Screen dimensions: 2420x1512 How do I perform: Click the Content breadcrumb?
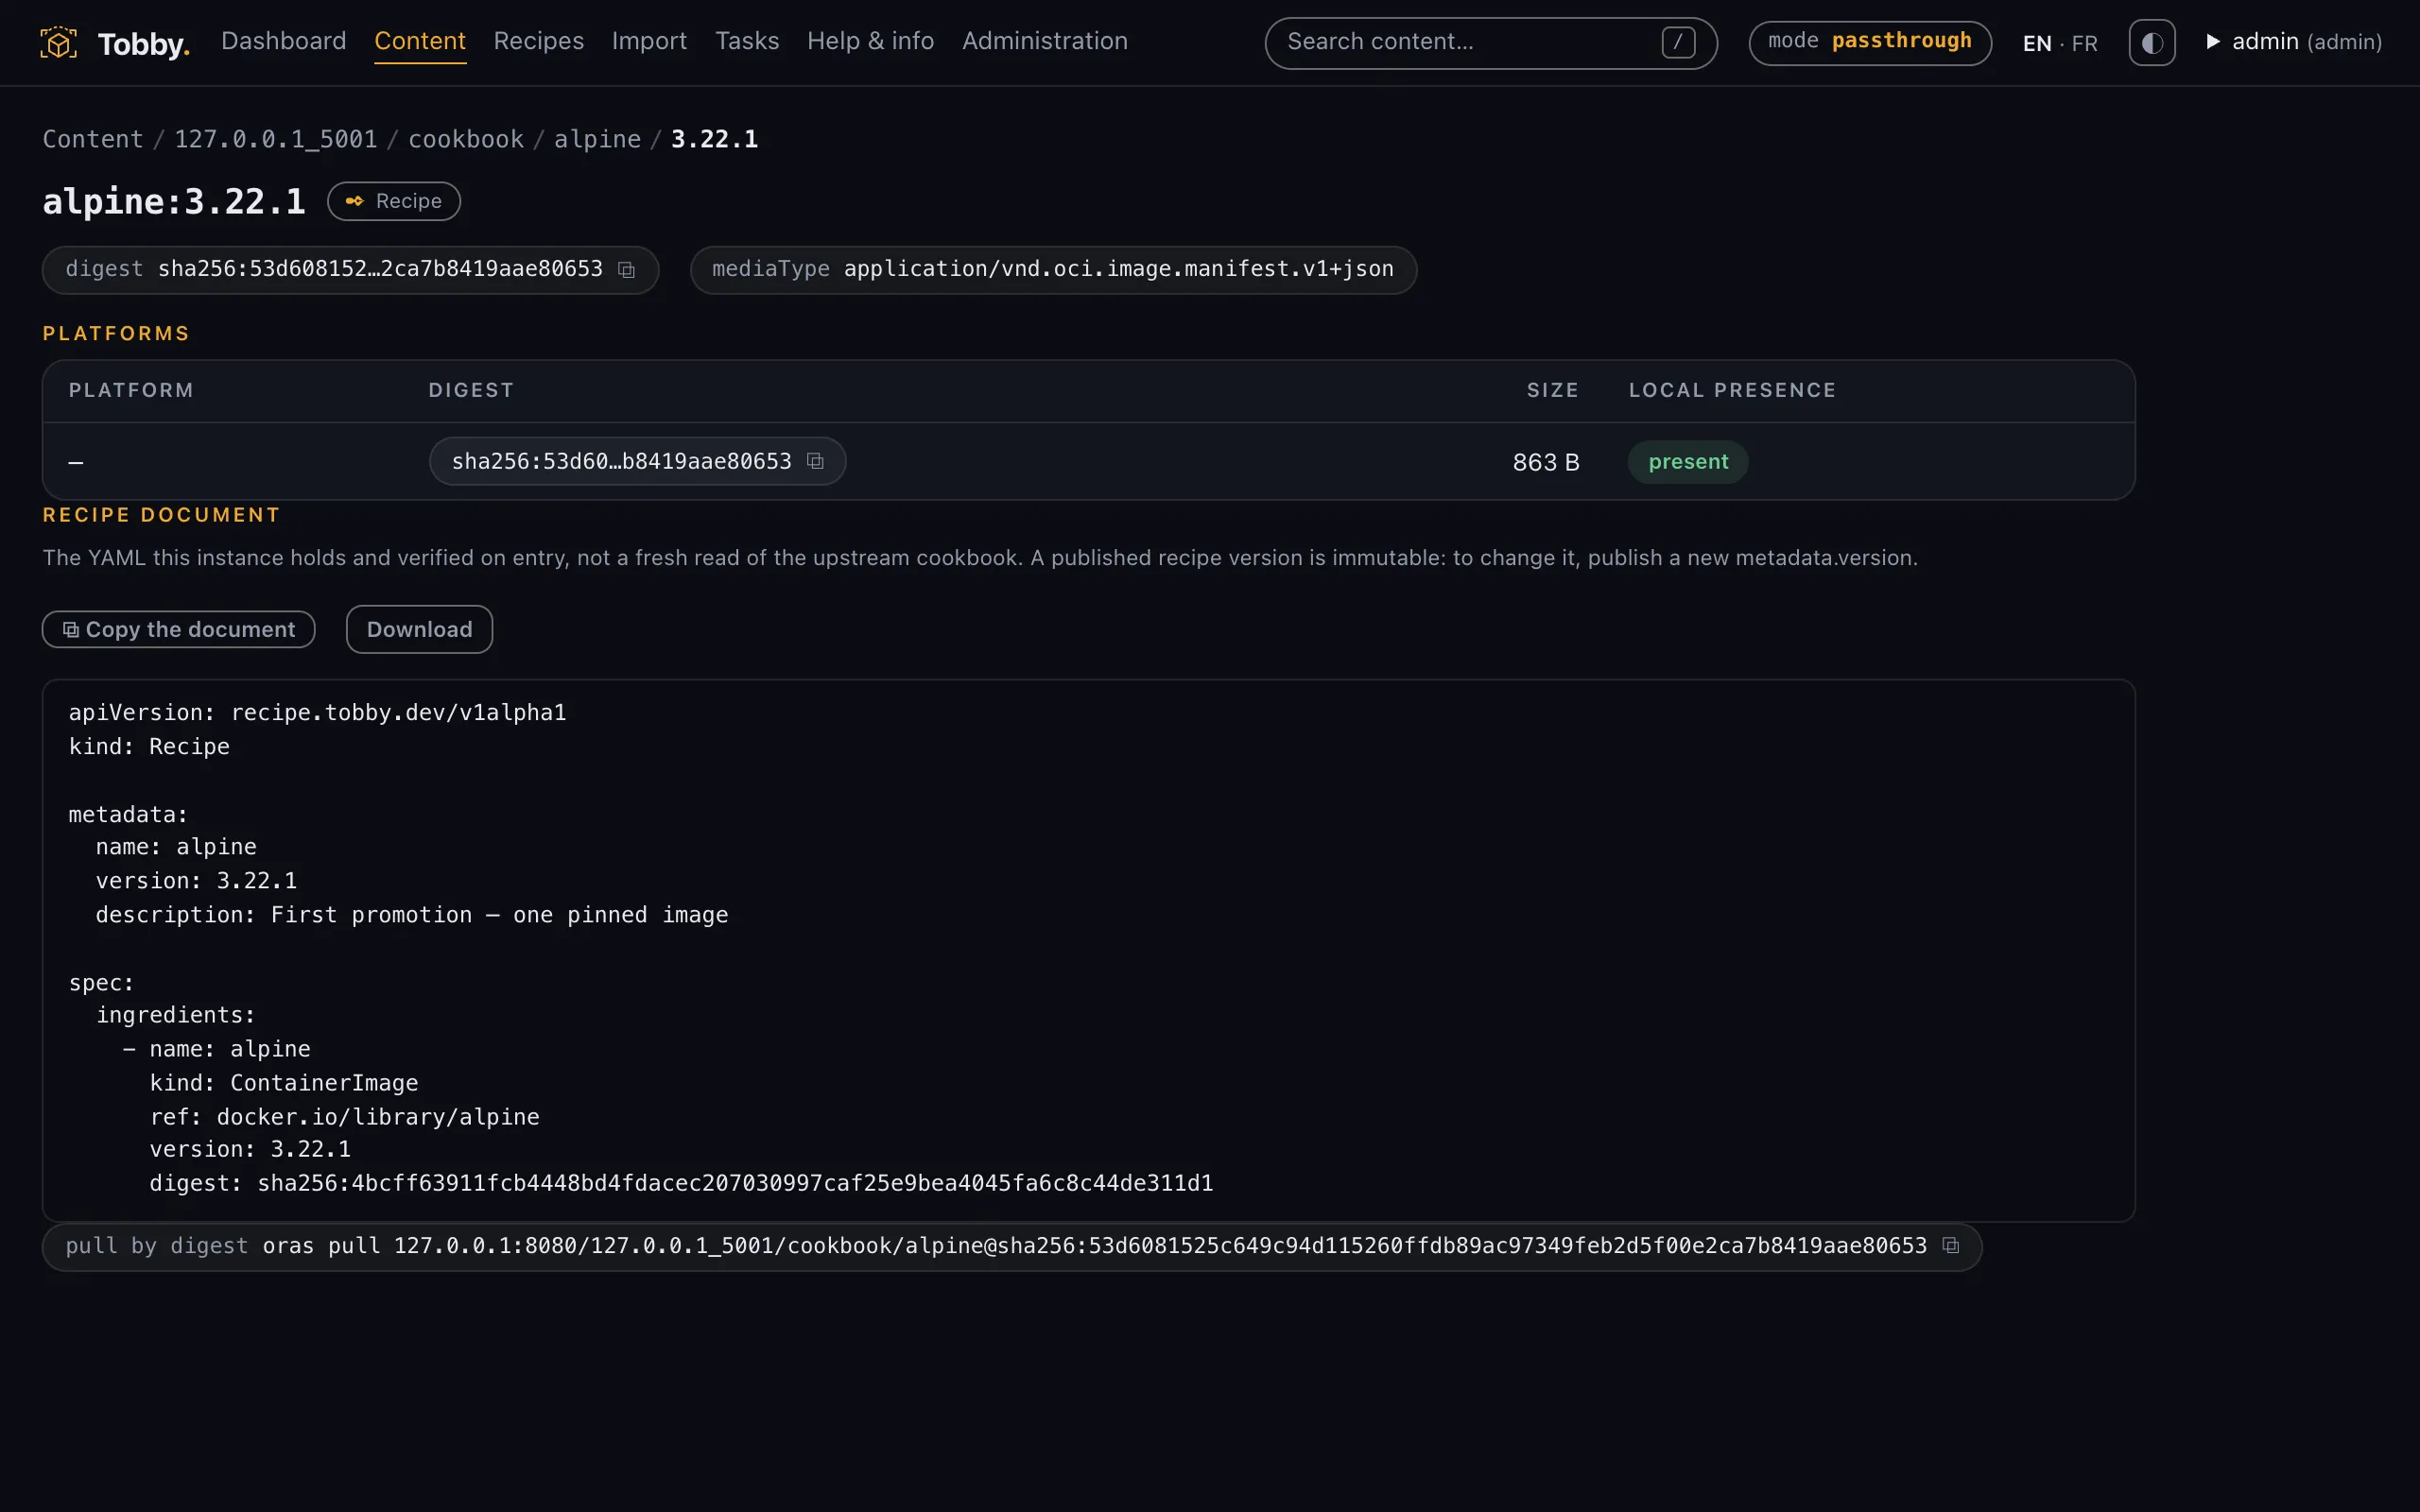click(x=93, y=139)
